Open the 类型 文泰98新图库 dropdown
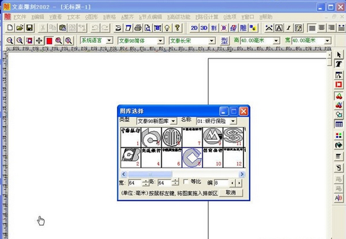Image resolution: width=346 pixels, height=239 pixels. [174, 121]
